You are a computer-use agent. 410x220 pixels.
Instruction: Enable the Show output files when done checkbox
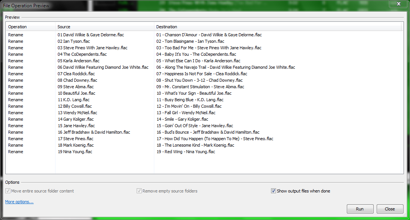click(273, 191)
